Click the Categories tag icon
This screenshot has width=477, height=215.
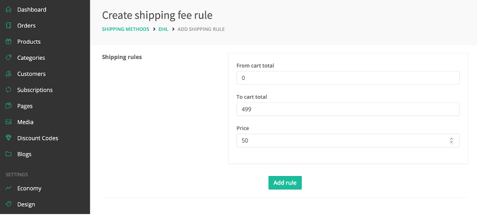[9, 58]
